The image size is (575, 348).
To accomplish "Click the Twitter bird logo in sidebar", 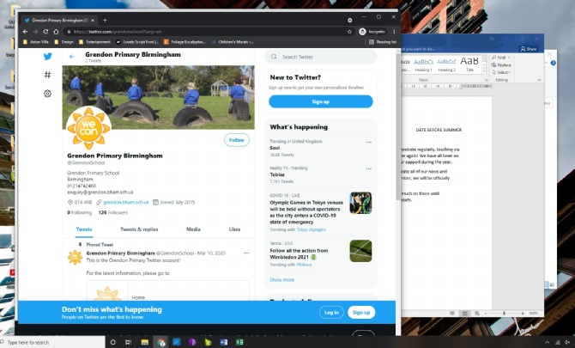I will point(48,57).
